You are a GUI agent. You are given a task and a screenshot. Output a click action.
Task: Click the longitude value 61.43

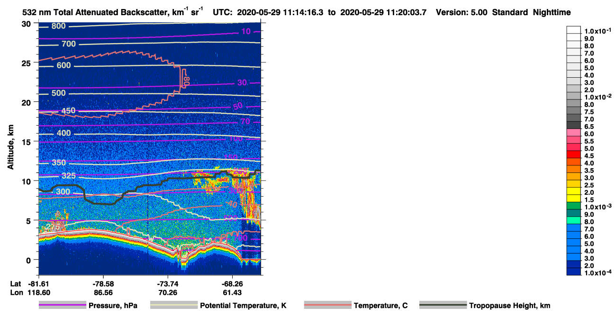click(x=232, y=293)
